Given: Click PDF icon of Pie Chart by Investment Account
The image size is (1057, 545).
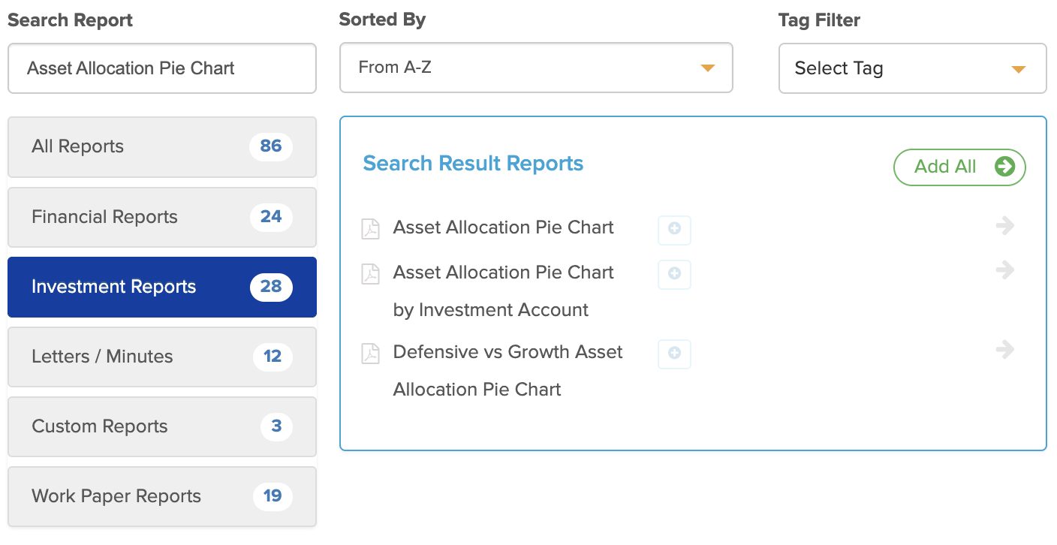Looking at the screenshot, I should coord(371,273).
